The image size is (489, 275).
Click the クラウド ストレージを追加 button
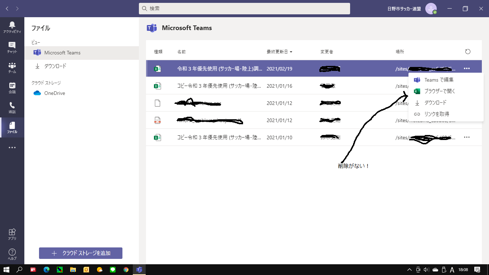[x=81, y=253]
